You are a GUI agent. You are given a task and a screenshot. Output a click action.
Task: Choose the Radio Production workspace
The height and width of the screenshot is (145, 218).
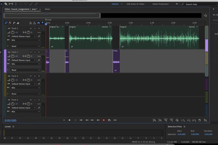(160, 4)
